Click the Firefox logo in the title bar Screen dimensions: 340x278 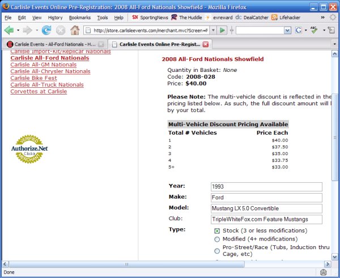coord(6,6)
